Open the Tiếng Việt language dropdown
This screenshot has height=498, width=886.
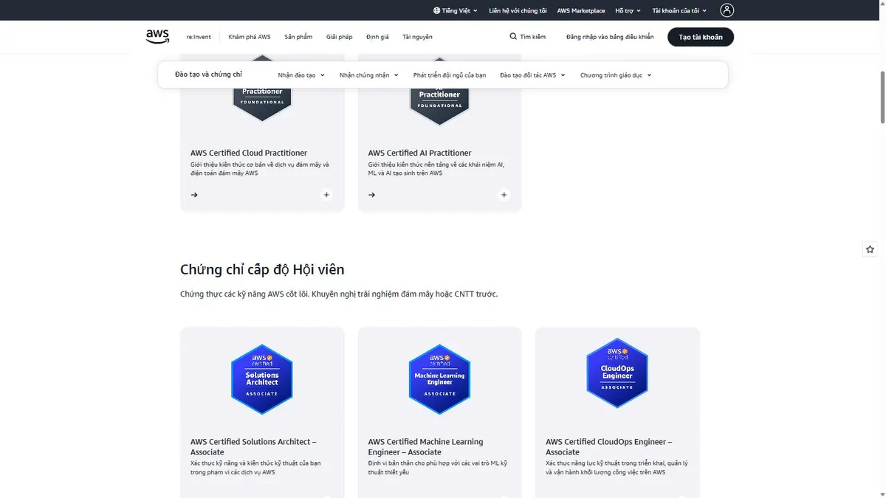coord(456,11)
